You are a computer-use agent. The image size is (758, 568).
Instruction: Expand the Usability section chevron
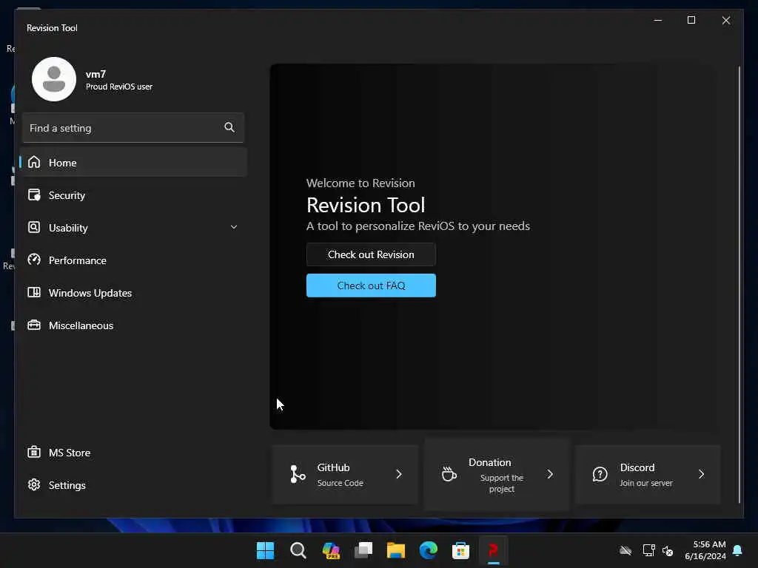click(233, 227)
